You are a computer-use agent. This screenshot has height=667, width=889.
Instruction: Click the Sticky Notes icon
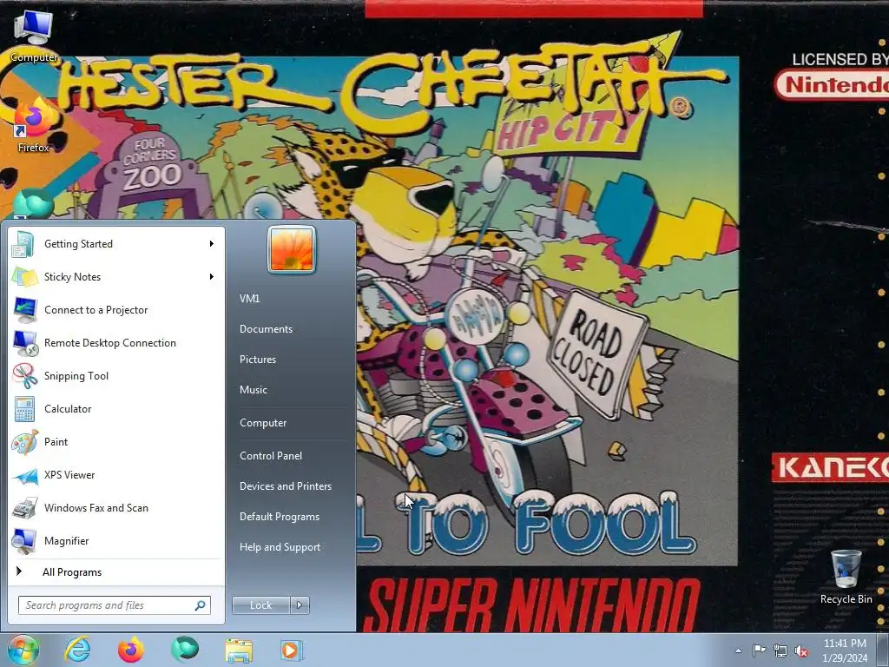[x=24, y=277]
